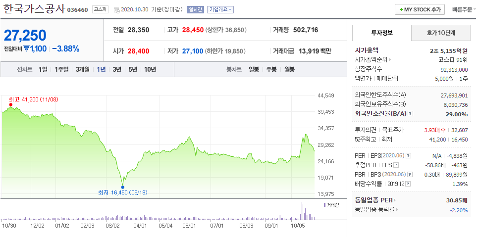Click the blue 최저 16,450 marker dot

(122, 187)
